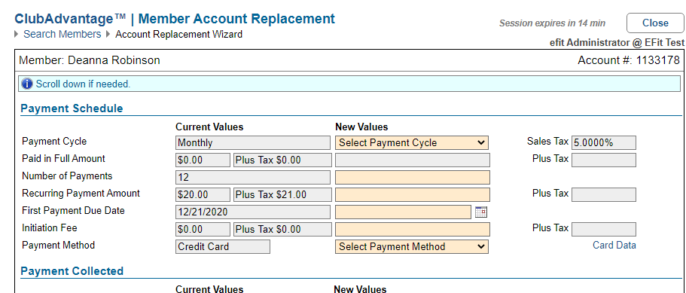This screenshot has height=293, width=686.
Task: Open the Select Payment Method dropdown
Action: [412, 246]
